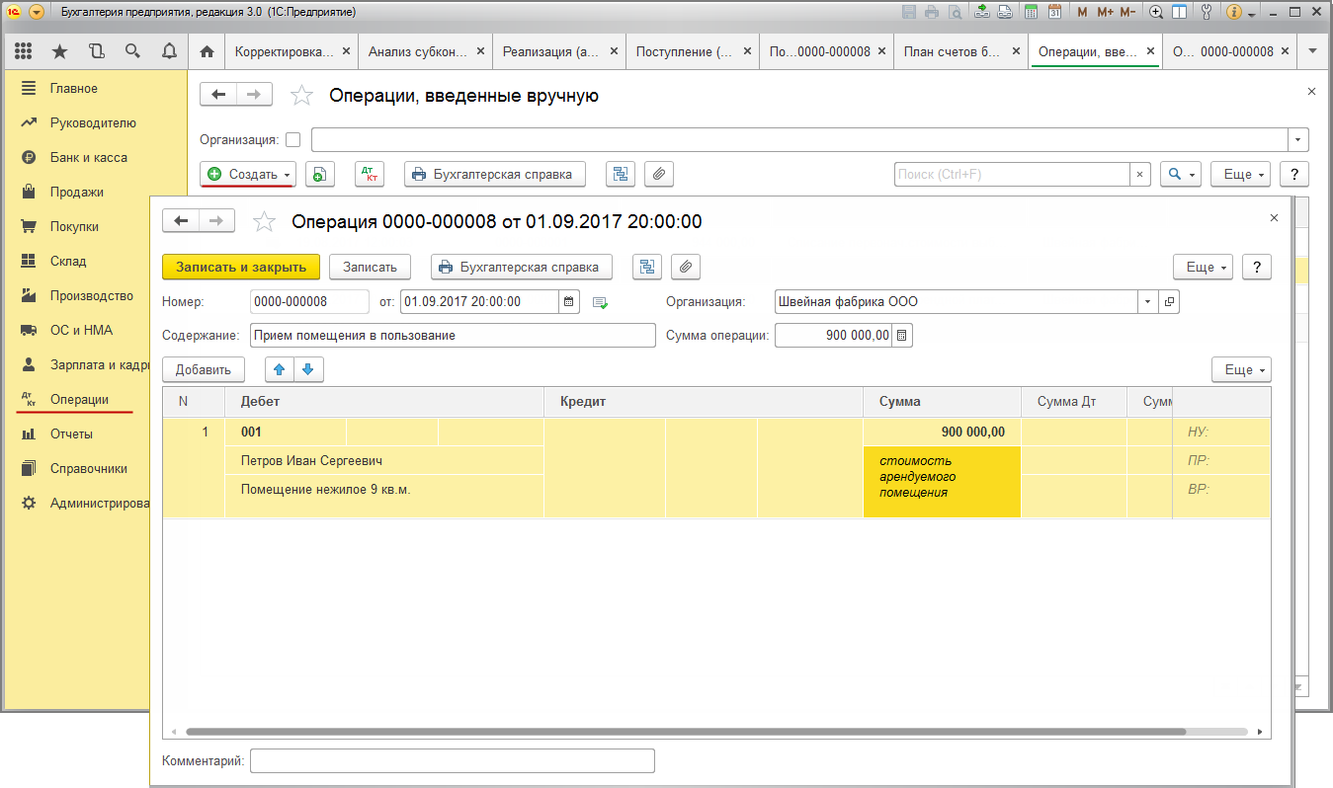
Task: Open print preview icon in title bar
Action: pos(956,12)
